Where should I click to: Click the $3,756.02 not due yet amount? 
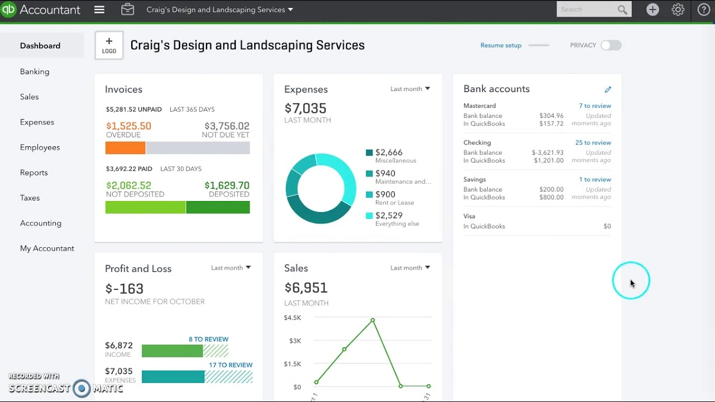click(x=227, y=126)
